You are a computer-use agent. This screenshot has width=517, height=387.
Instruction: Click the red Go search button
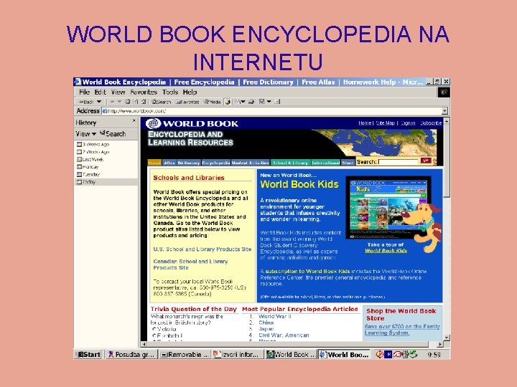pos(425,161)
